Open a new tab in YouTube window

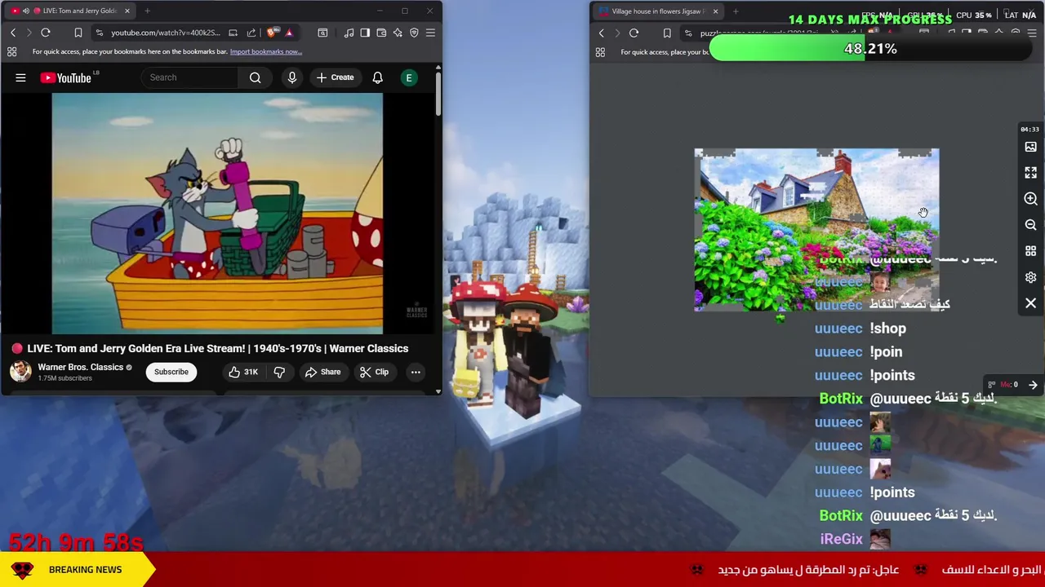[x=147, y=11]
